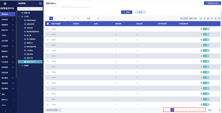Click the plus icon beside 数据管理 panel title
This screenshot has width=222, height=113.
point(40,4)
